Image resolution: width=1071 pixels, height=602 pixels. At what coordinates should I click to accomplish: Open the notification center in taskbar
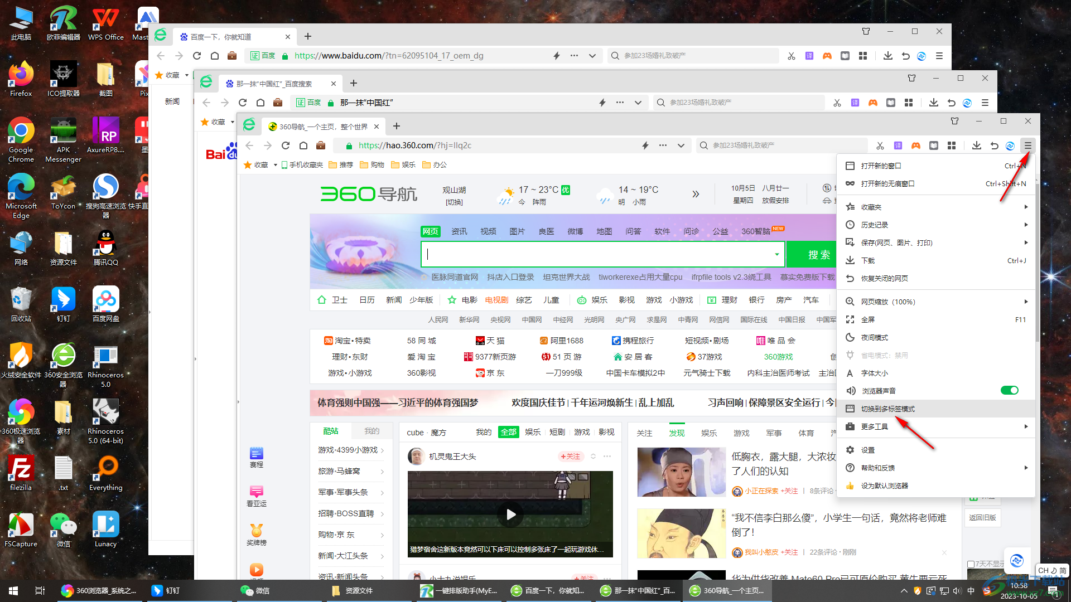point(1053,590)
